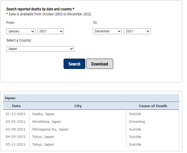The height and width of the screenshot is (153, 187).
Task: Open the To year dropdown next to December
Action: coord(137,31)
